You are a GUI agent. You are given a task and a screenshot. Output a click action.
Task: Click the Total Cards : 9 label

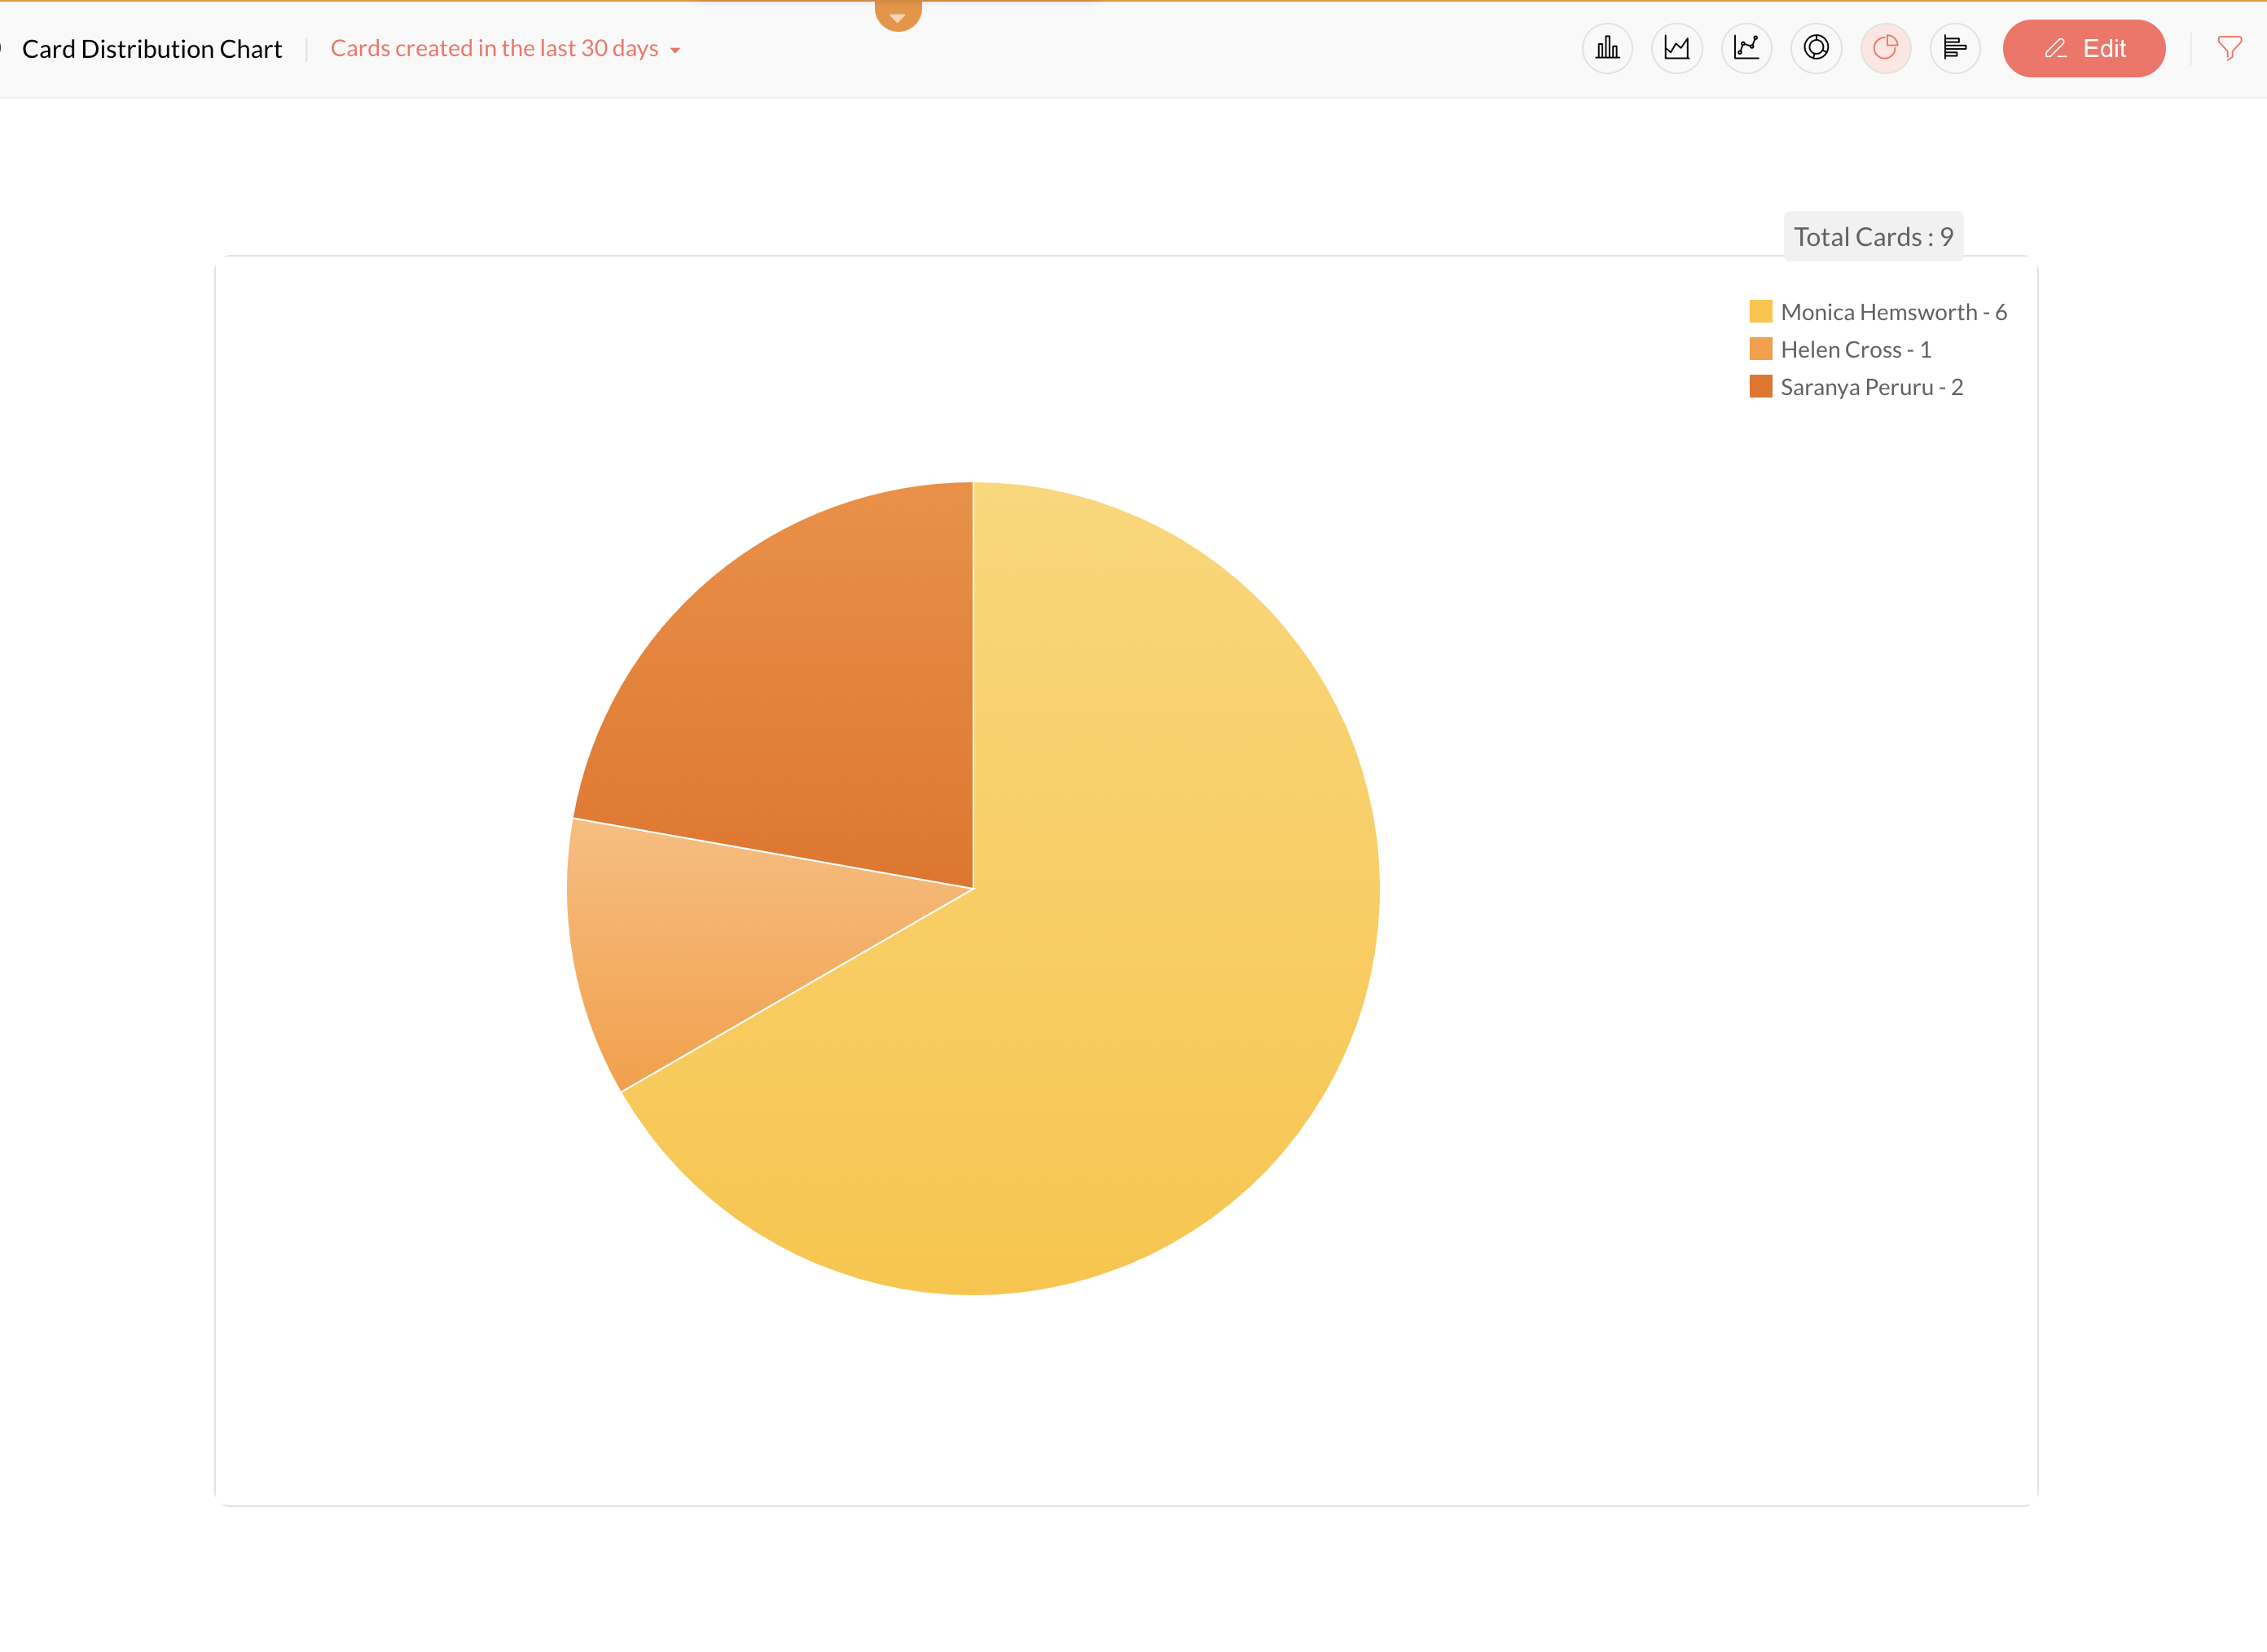[1872, 237]
